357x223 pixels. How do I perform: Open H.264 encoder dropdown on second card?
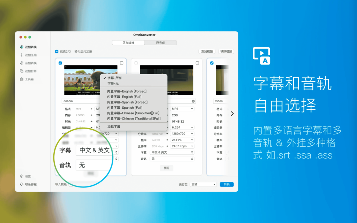click(x=182, y=128)
